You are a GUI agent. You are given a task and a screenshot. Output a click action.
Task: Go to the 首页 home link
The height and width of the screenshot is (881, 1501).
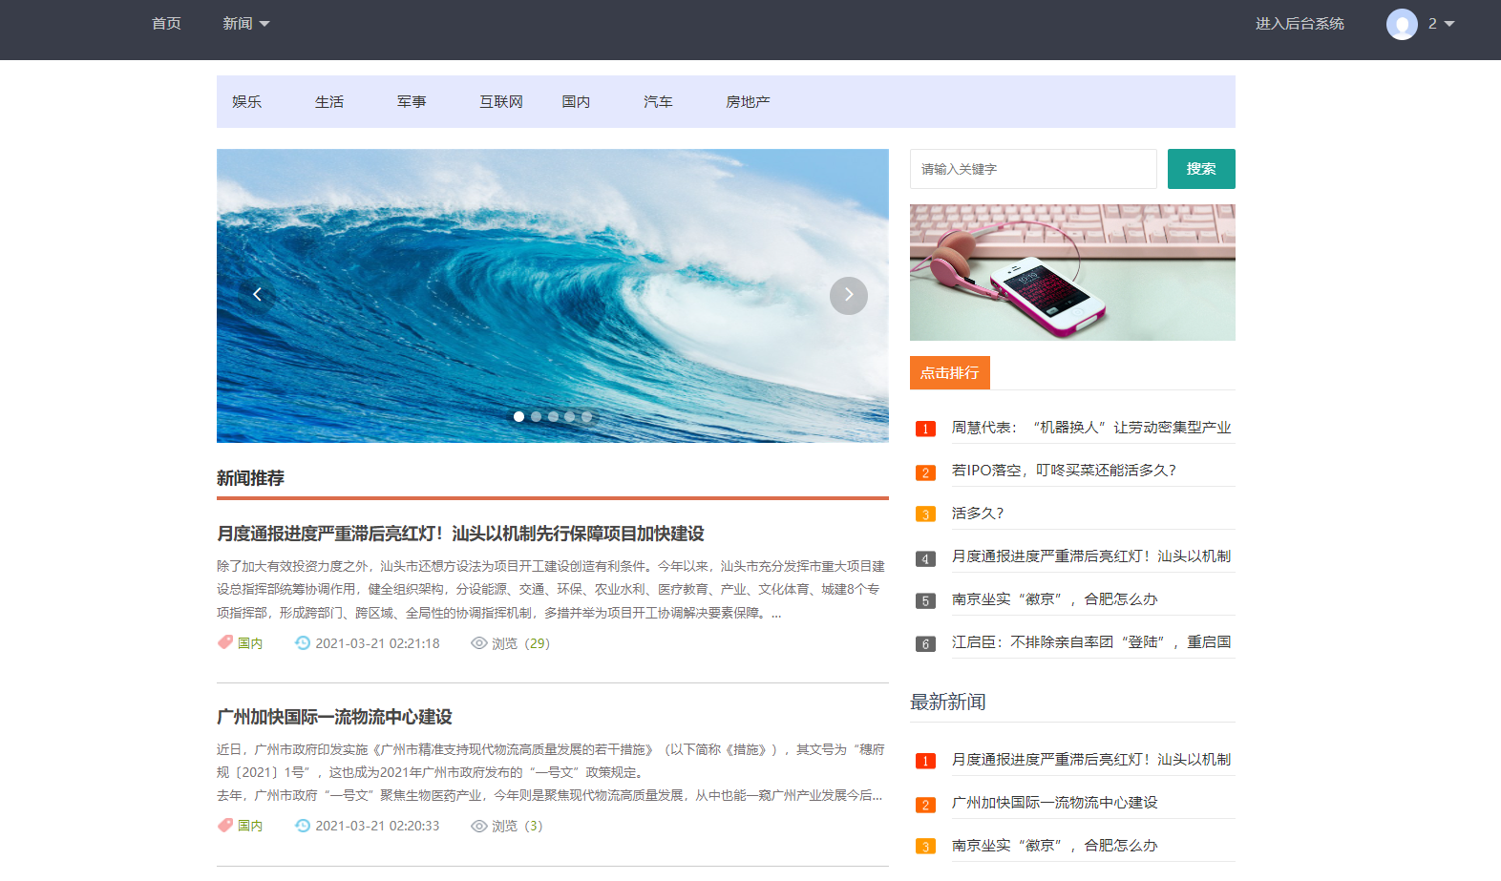[166, 23]
